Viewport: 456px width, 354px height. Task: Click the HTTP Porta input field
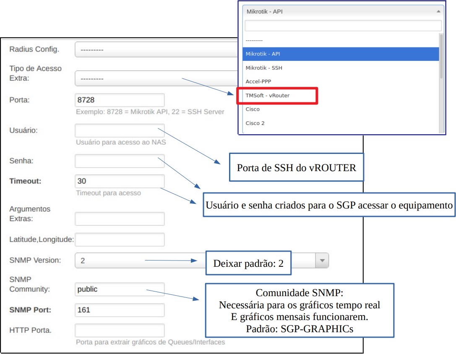(x=120, y=330)
